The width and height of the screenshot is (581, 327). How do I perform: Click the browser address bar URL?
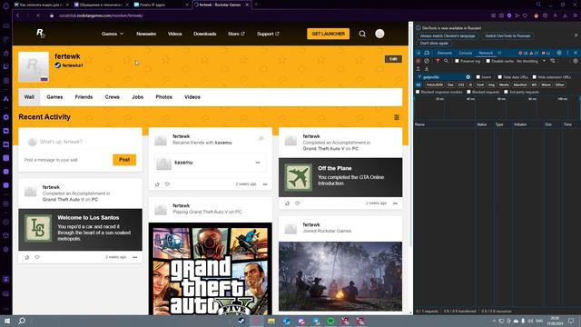pos(101,15)
